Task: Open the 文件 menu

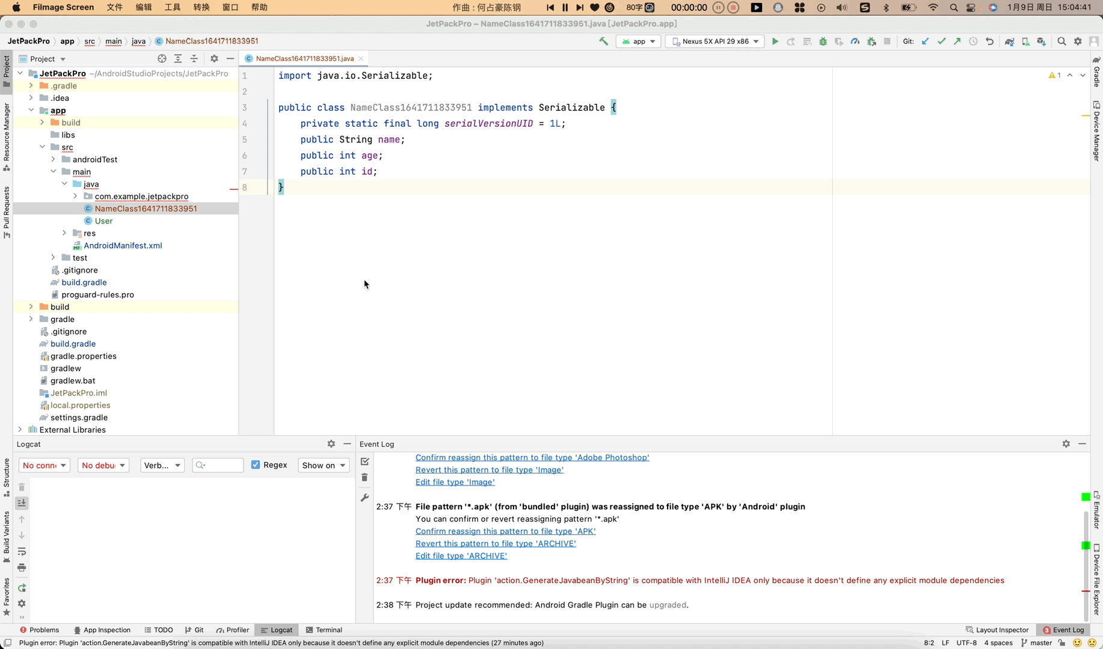Action: (x=114, y=7)
